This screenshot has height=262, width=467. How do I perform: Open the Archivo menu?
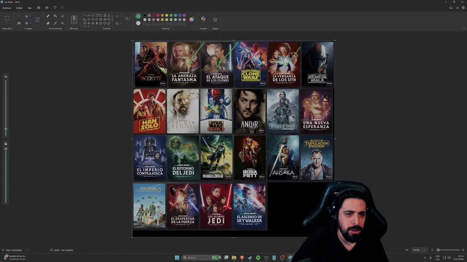point(7,8)
